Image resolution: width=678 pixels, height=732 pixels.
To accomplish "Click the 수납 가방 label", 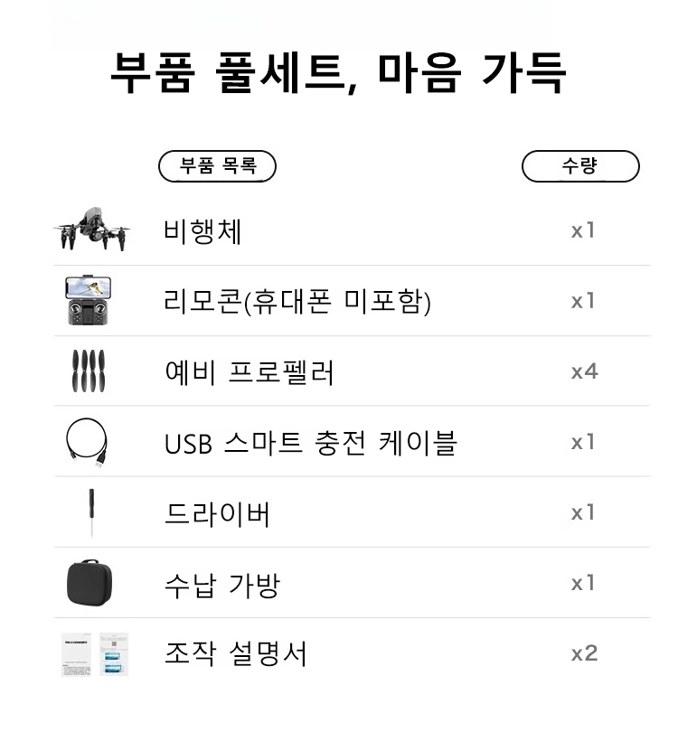I will (222, 585).
